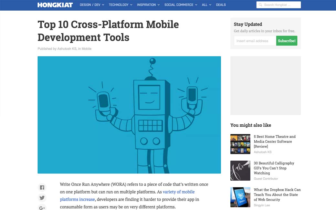Open the Ashutosh KS author link under the title
The width and height of the screenshot is (336, 210).
[67, 49]
